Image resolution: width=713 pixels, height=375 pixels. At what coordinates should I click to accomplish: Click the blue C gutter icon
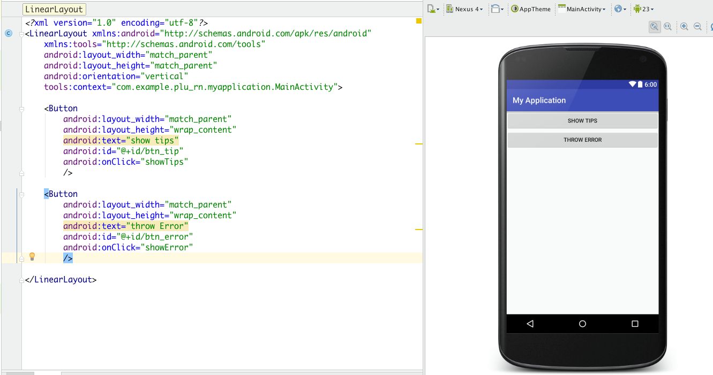click(8, 33)
